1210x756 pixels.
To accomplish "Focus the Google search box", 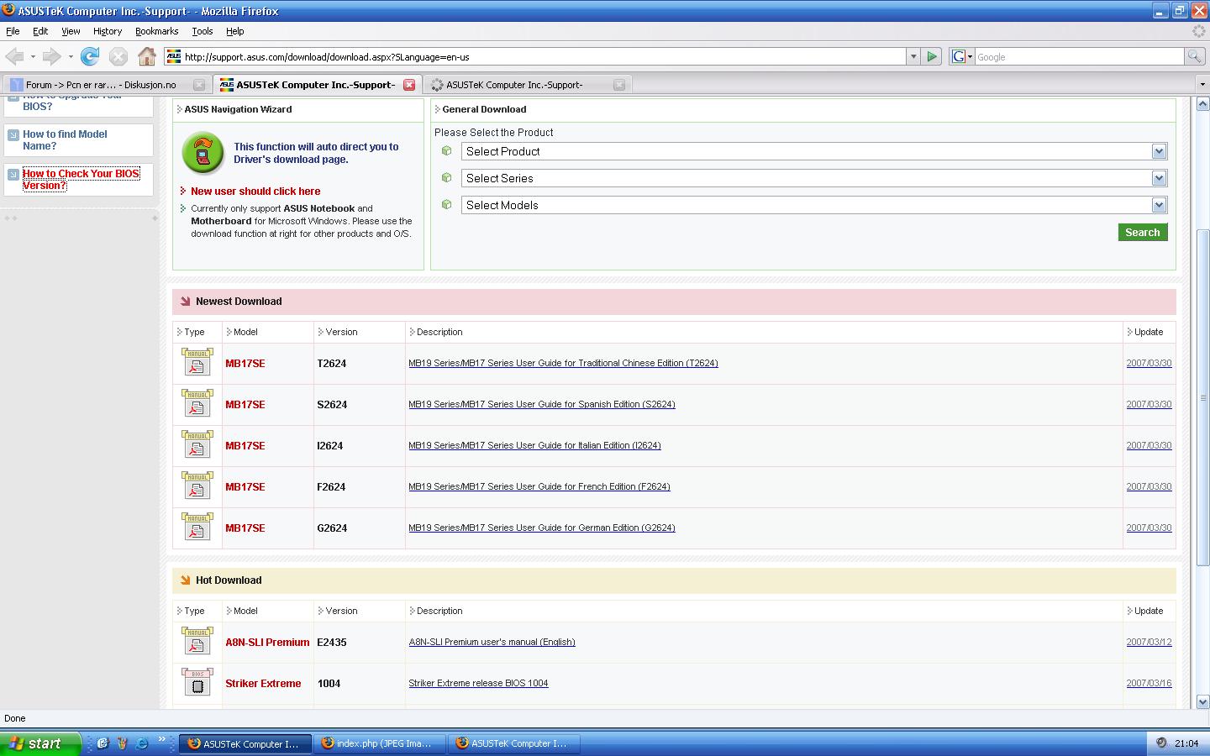I will (x=1079, y=57).
